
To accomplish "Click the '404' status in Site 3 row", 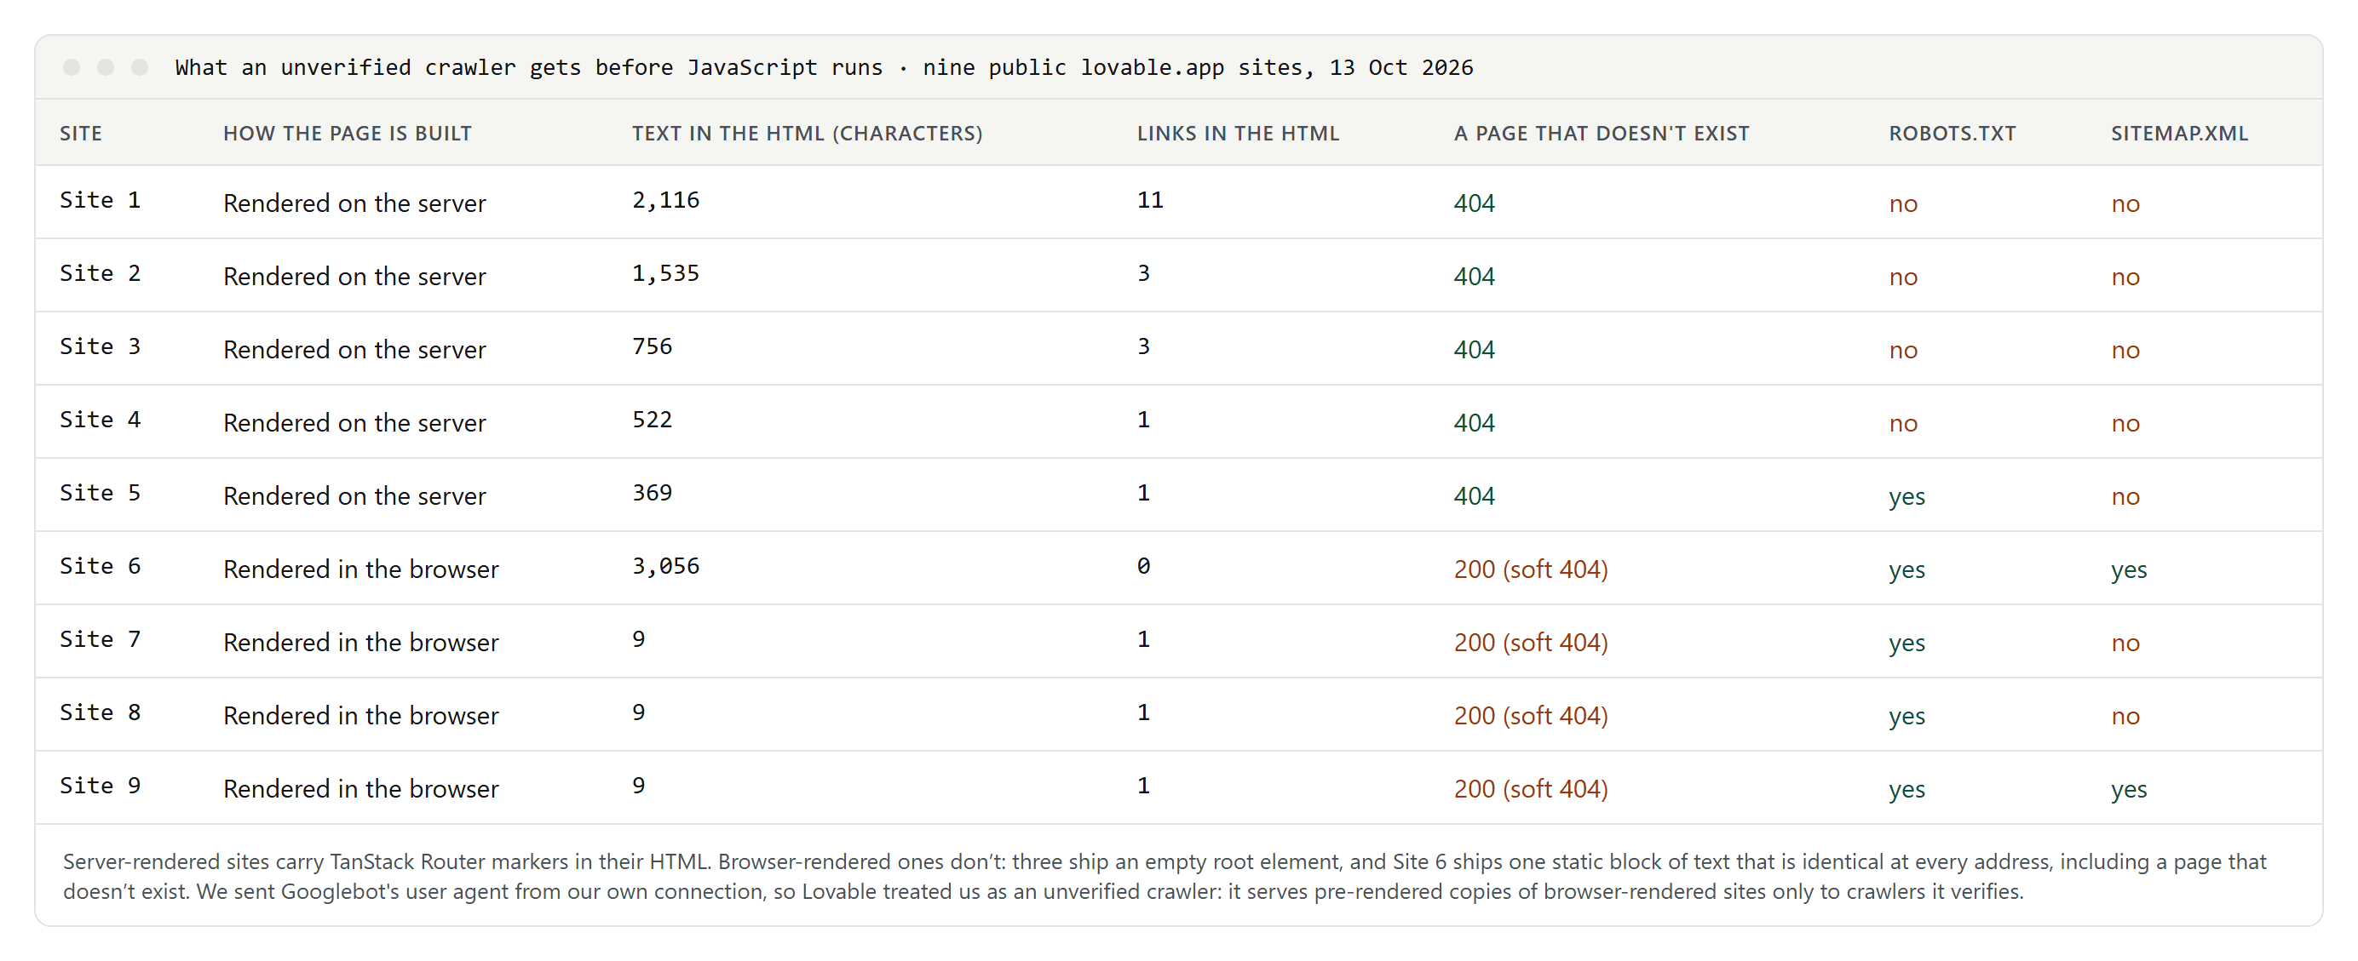I will (x=1474, y=349).
